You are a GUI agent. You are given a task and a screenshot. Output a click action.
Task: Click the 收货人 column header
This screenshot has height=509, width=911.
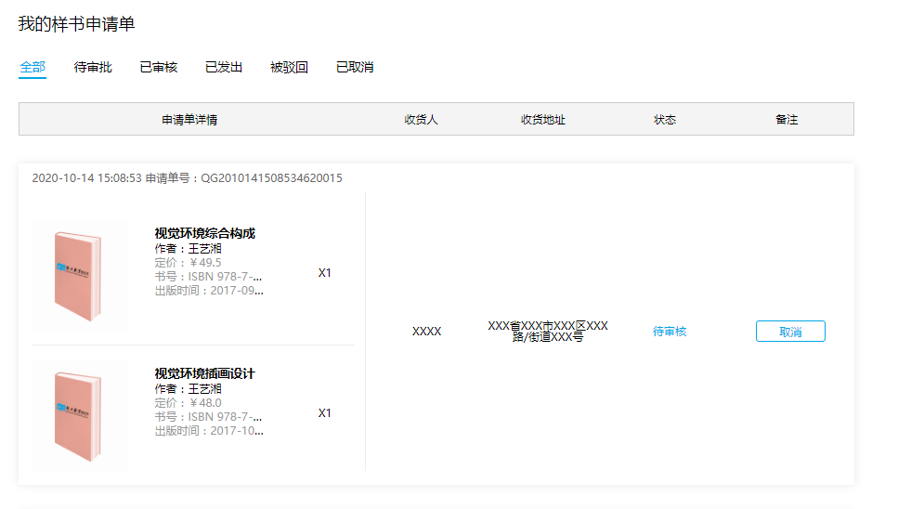(421, 120)
